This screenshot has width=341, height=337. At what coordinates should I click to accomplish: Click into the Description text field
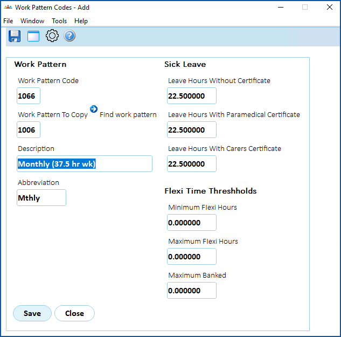coord(85,164)
